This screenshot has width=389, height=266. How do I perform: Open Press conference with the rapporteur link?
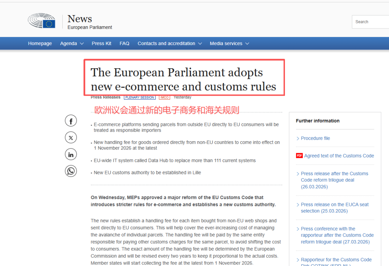click(337, 235)
